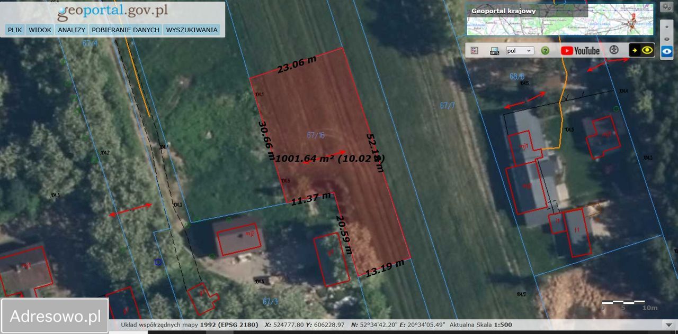The image size is (678, 334).
Task: Open the settings gears icon
Action: pos(666,7)
